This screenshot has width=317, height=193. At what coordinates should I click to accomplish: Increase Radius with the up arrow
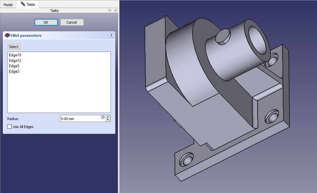[108, 117]
